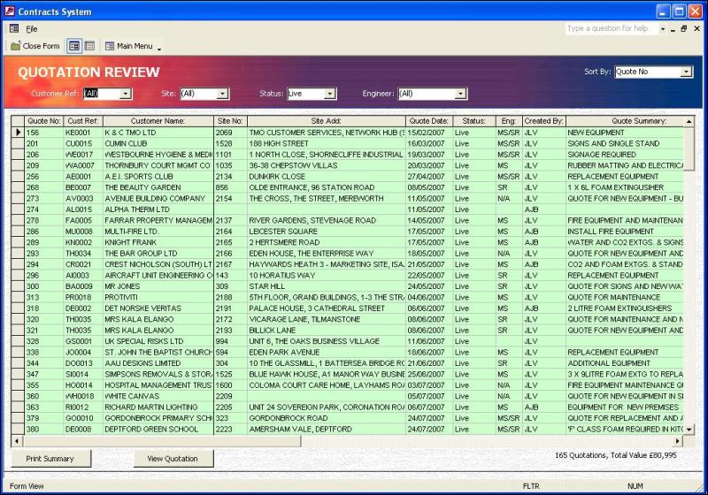Expand the Customer Ref dropdown
Screen dimensions: 708x495
[x=126, y=94]
